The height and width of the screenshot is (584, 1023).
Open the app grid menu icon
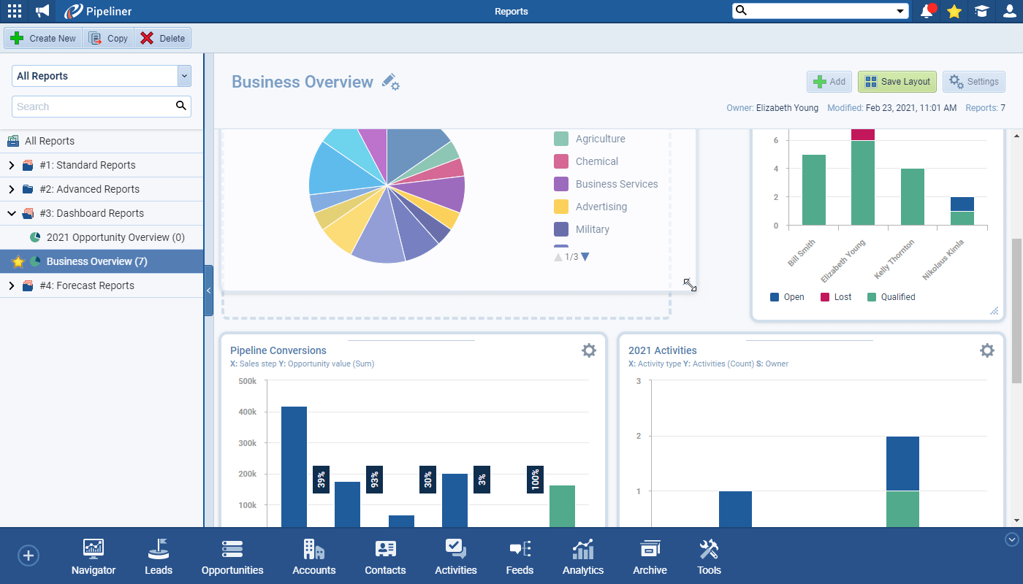pyautogui.click(x=15, y=11)
